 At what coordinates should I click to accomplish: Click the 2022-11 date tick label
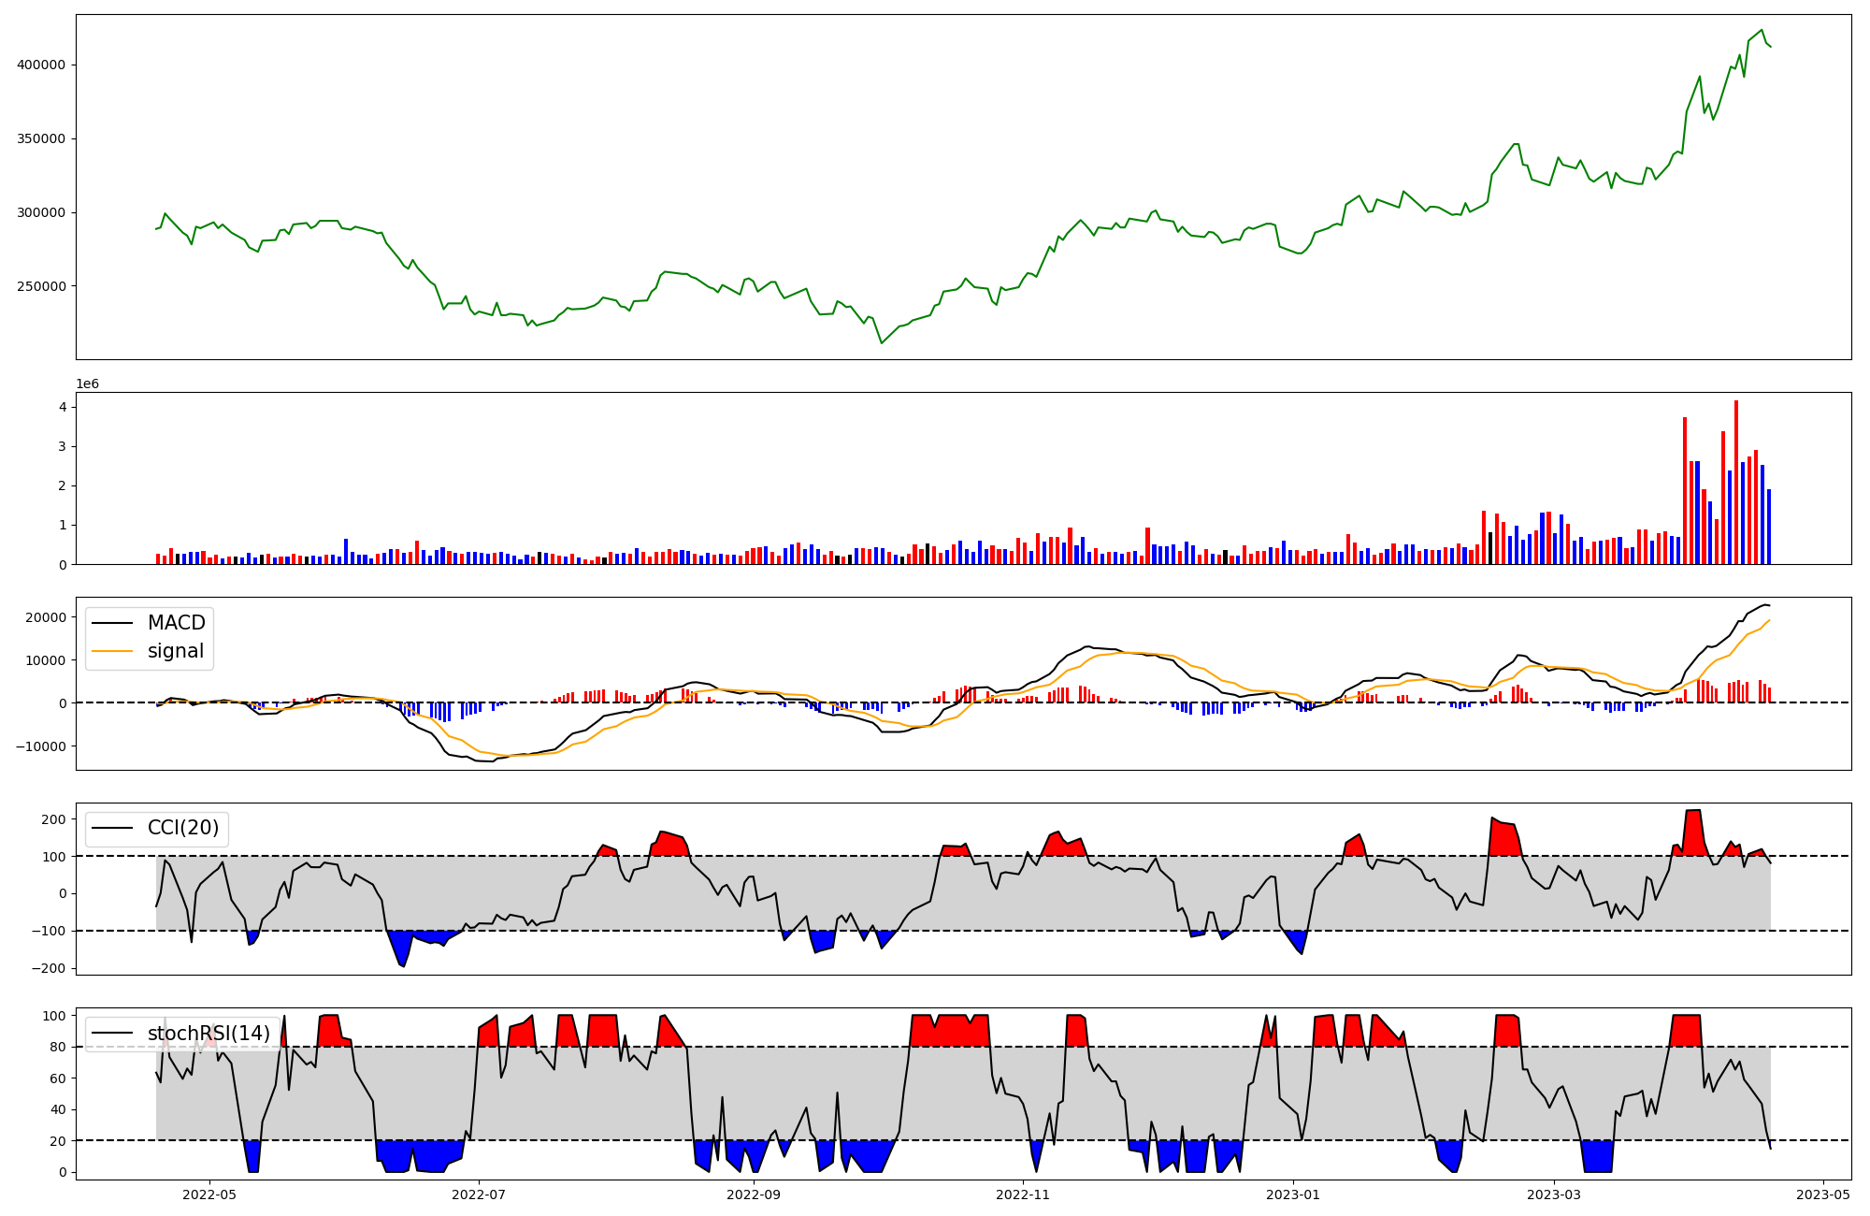pos(1024,1194)
